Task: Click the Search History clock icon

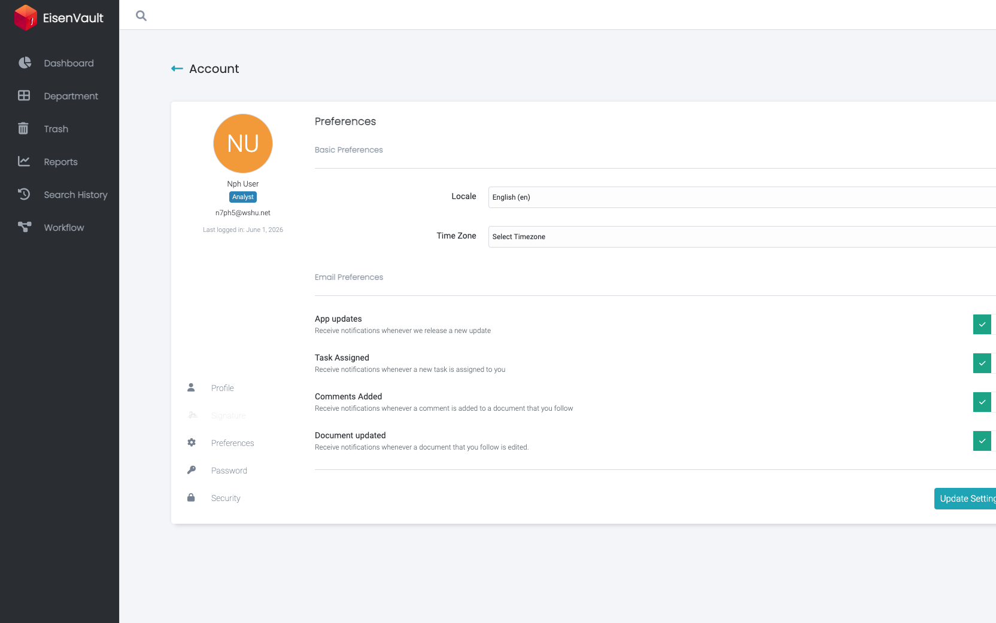Action: click(x=24, y=194)
